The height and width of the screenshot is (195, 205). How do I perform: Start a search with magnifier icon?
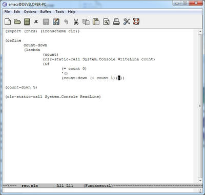click(106, 22)
